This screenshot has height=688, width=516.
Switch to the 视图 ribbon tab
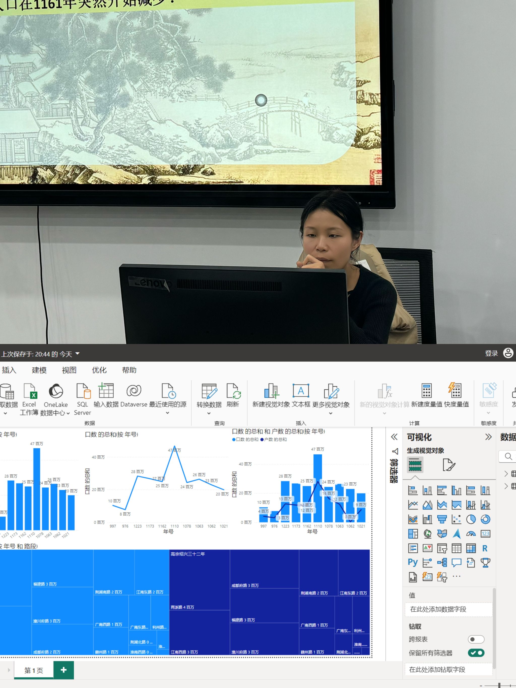69,370
